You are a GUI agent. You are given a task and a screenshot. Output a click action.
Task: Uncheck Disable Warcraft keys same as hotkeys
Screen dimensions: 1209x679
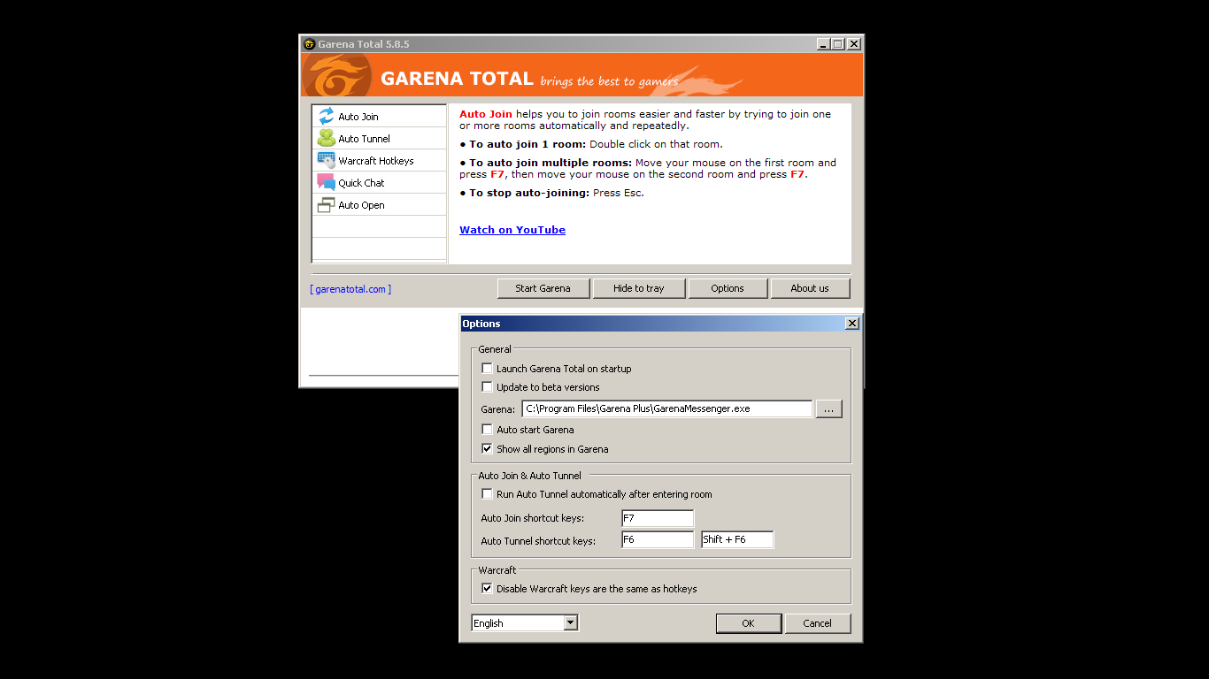(487, 588)
